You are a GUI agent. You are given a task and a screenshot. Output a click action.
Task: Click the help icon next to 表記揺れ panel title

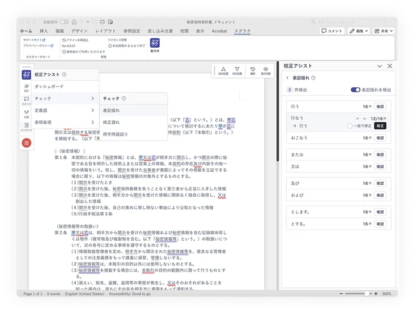click(313, 78)
